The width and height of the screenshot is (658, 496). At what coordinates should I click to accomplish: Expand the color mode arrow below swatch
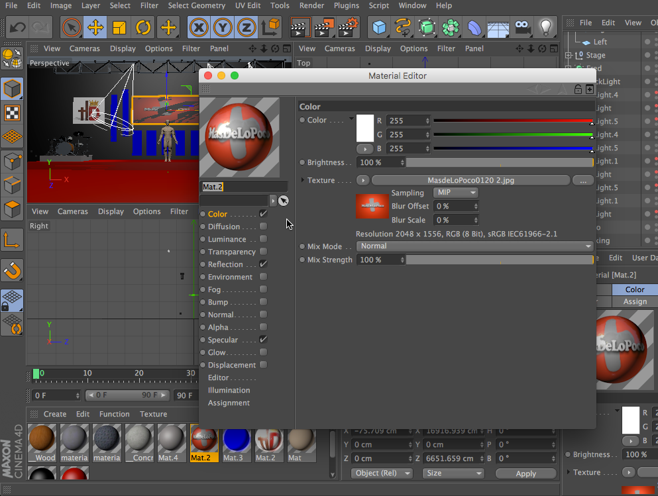(365, 149)
